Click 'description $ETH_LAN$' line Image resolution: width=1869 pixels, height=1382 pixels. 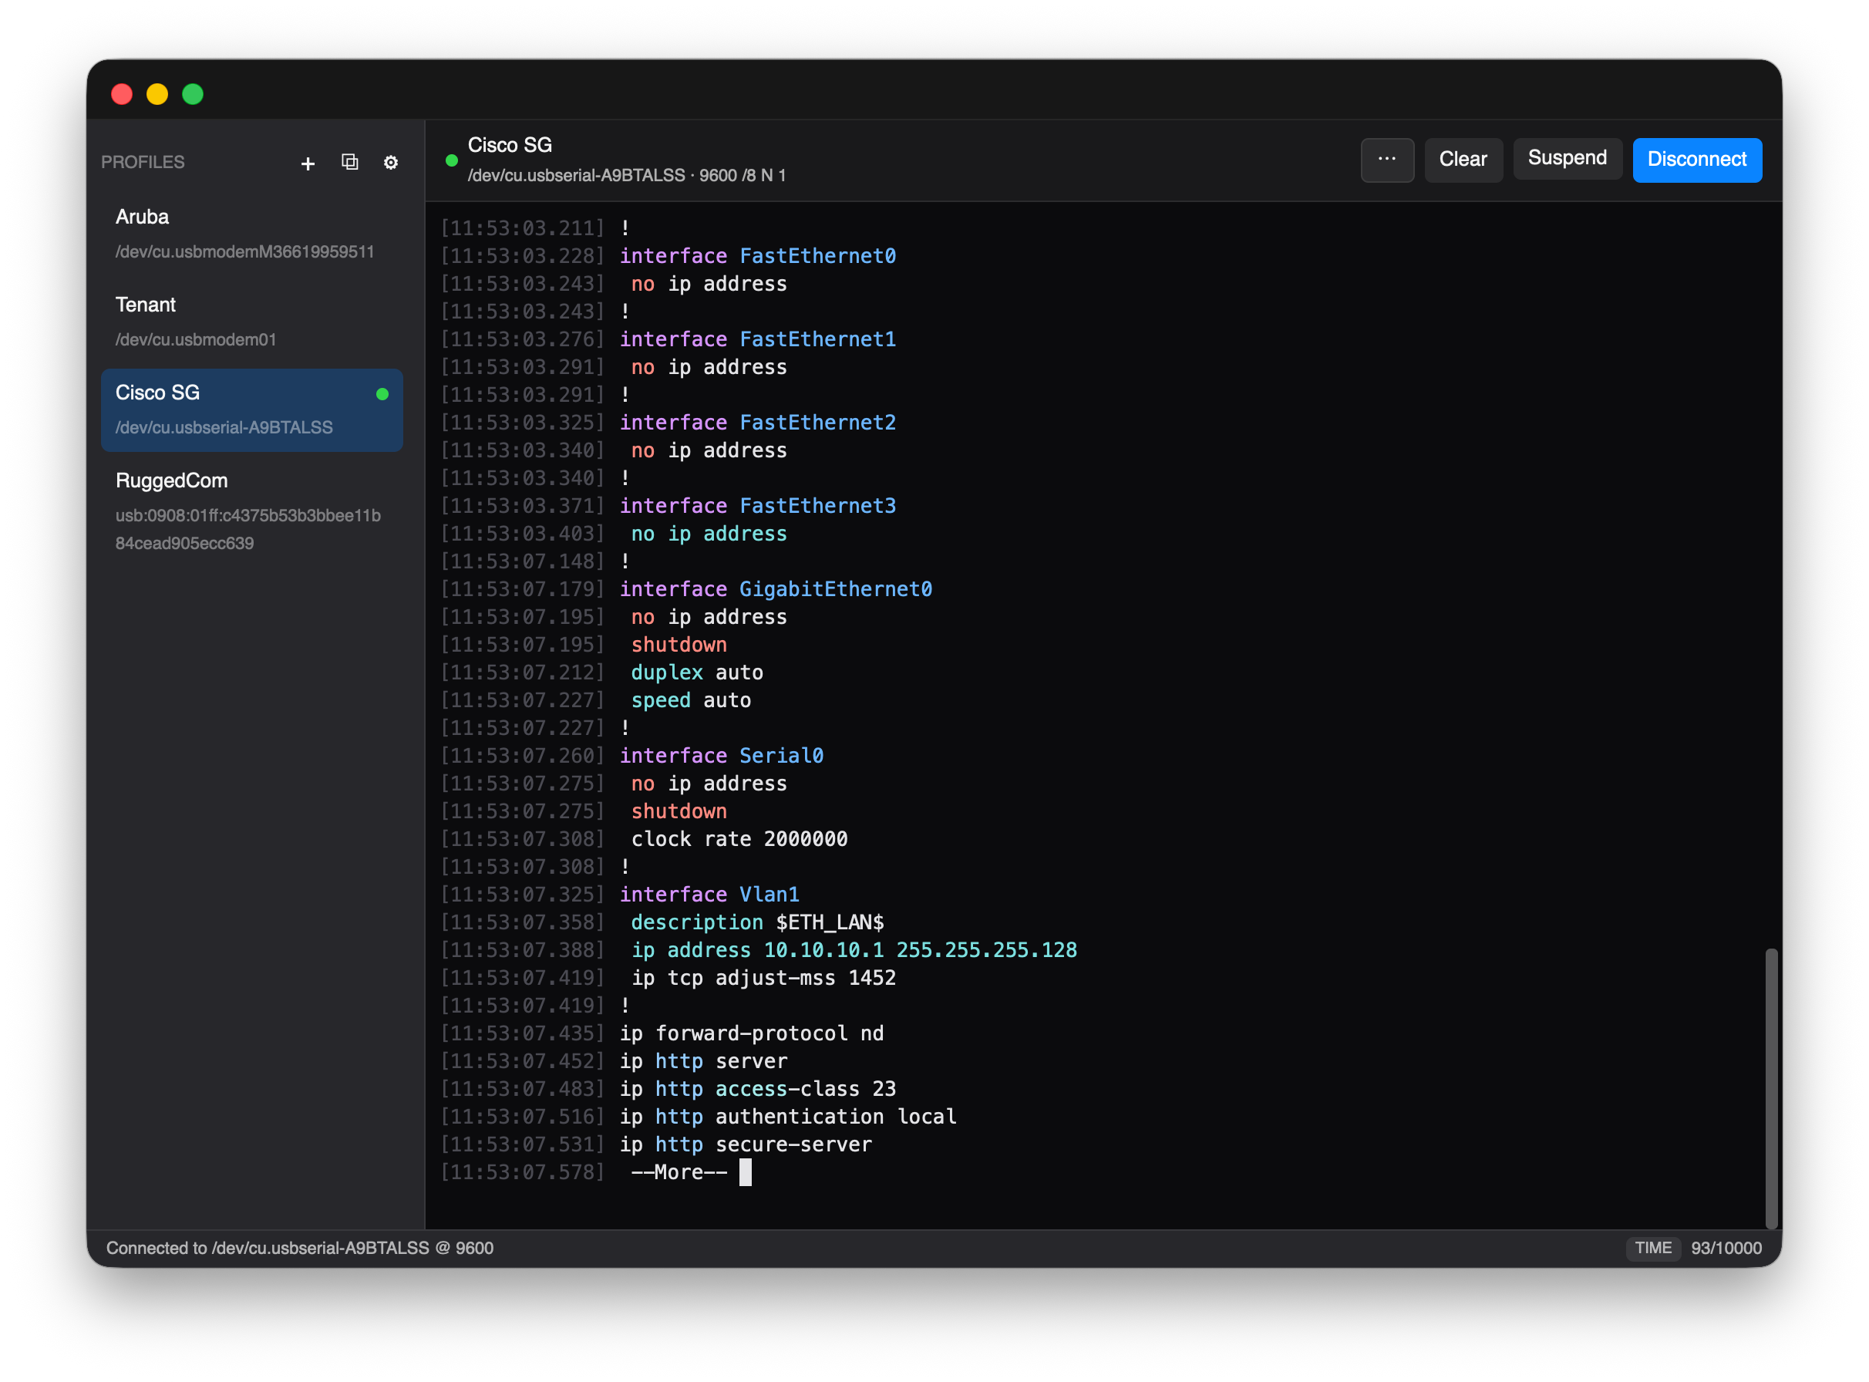[x=757, y=922]
